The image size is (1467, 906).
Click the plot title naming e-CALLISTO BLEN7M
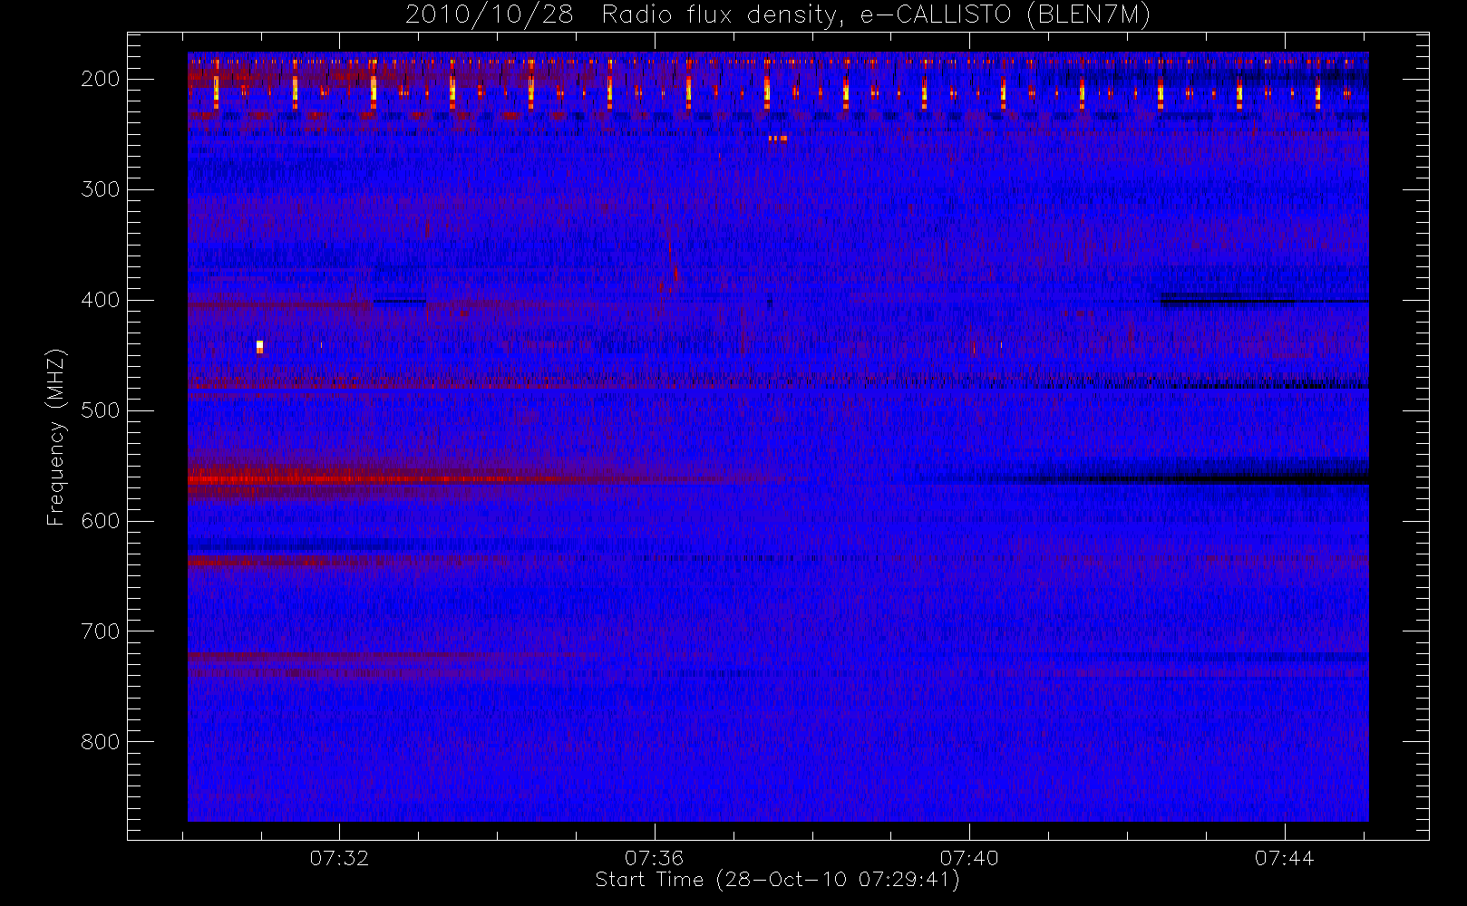pos(777,15)
